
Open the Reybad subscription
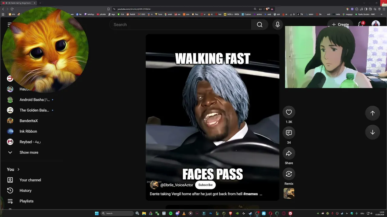(30, 142)
